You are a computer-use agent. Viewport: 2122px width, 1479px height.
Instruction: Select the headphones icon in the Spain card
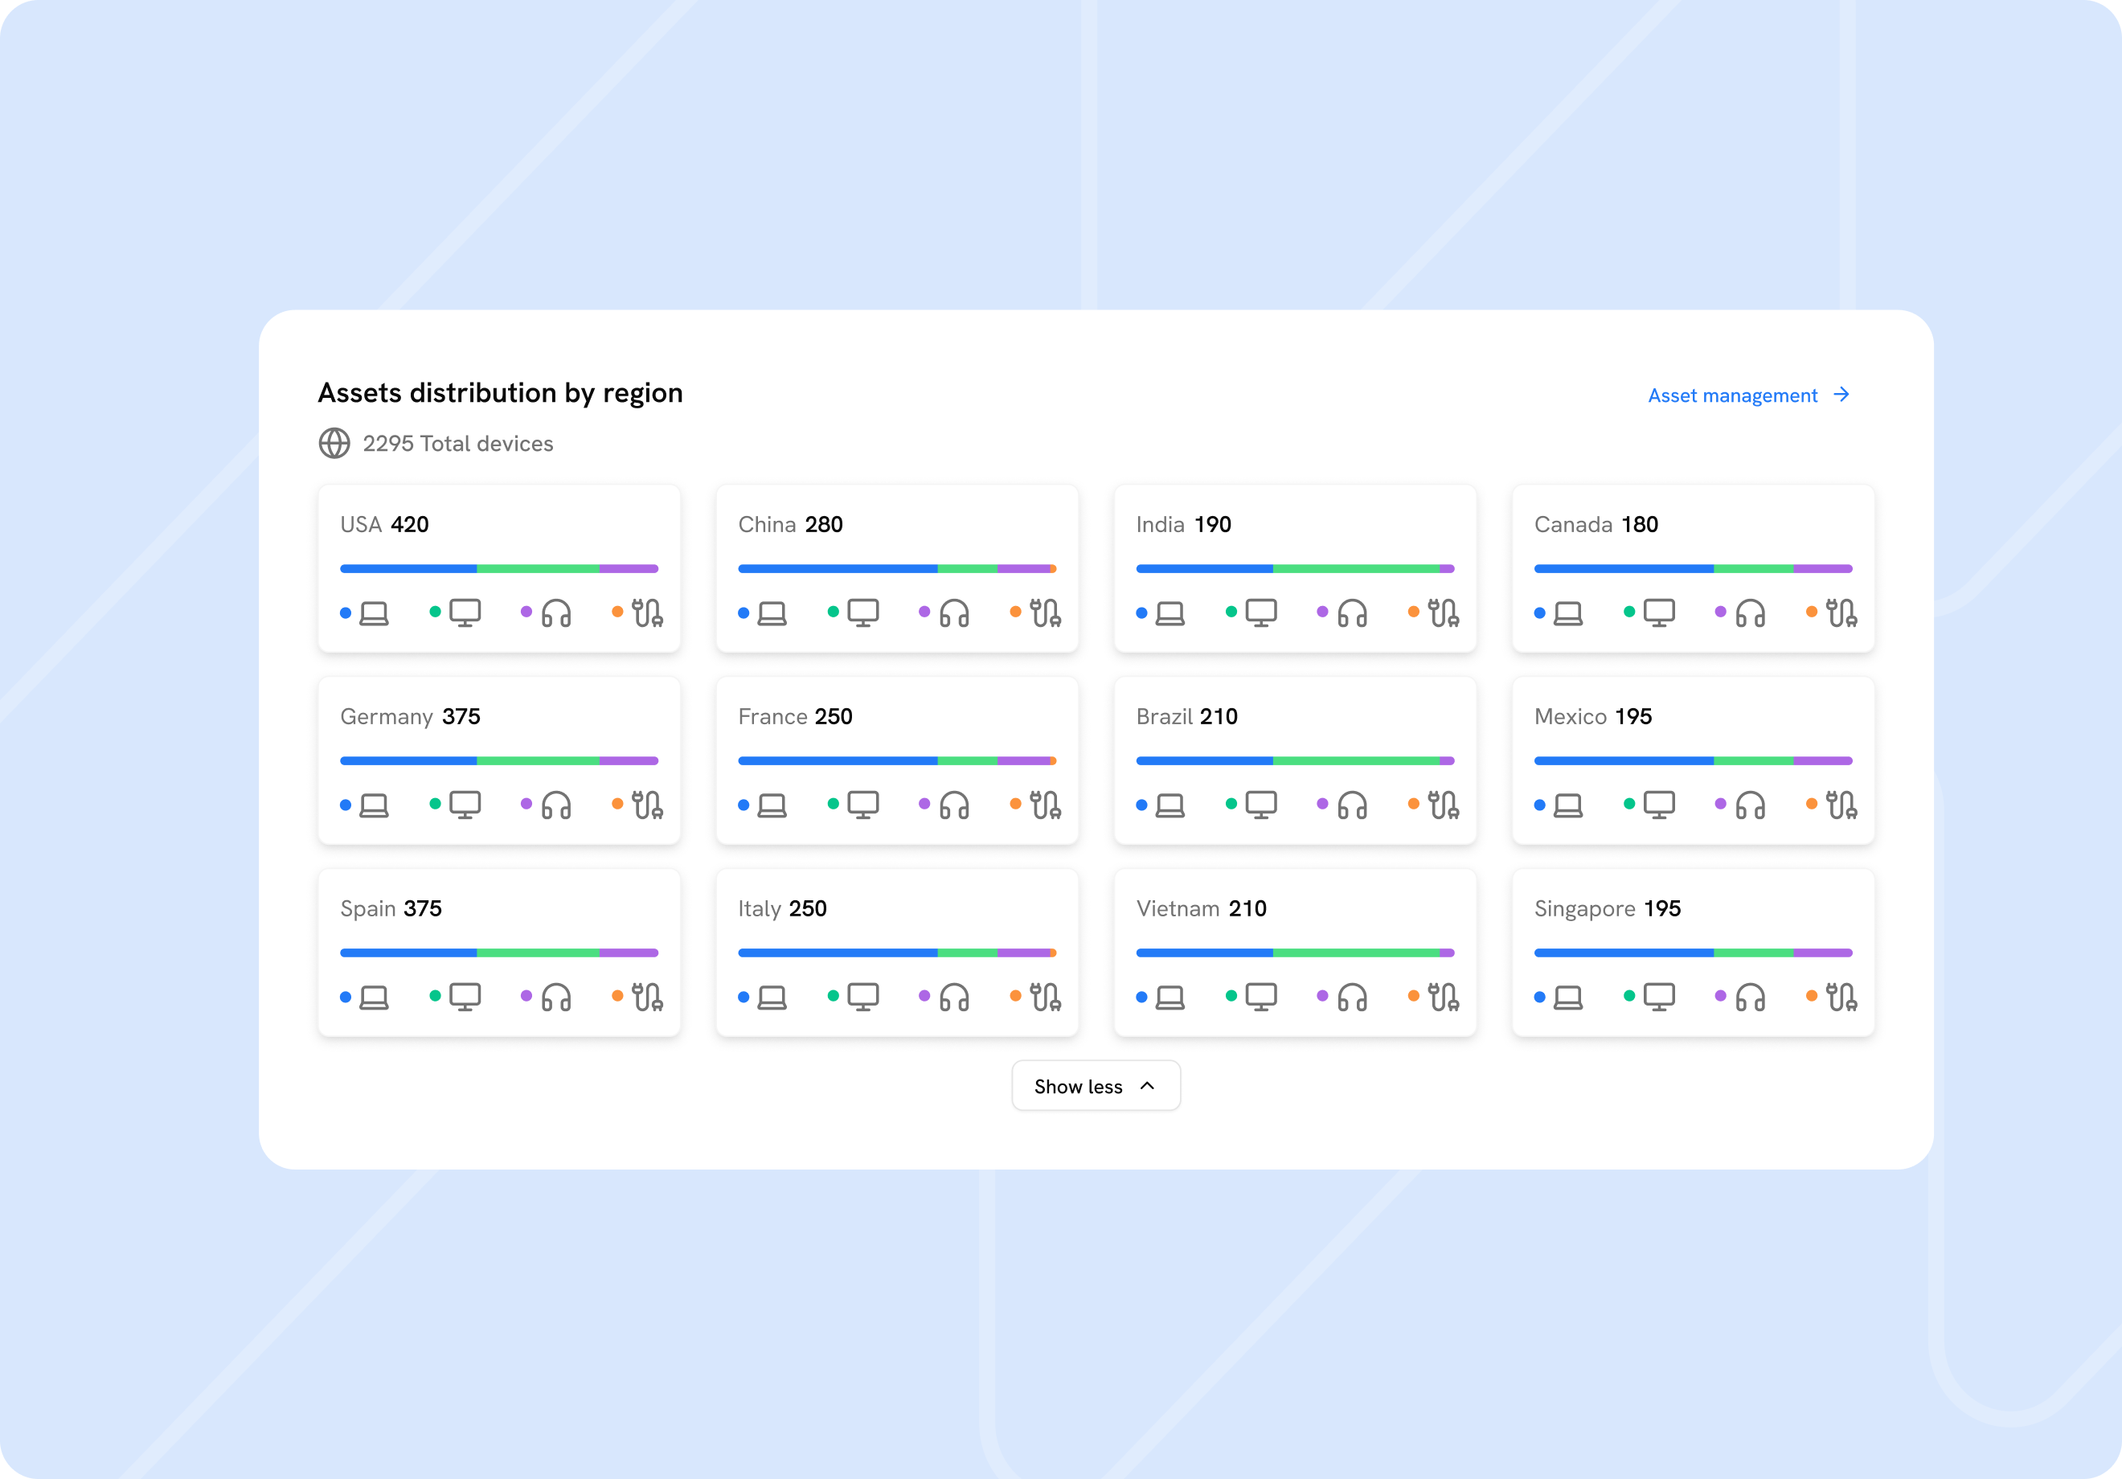click(555, 998)
